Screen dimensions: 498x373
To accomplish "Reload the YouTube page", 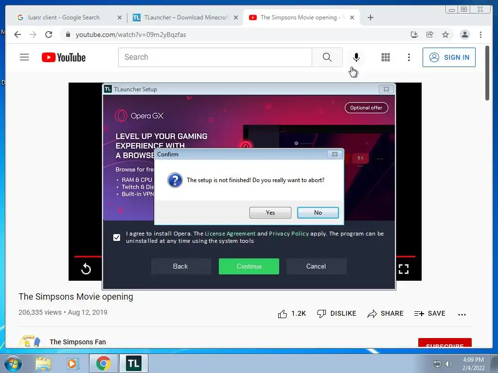I will point(49,34).
